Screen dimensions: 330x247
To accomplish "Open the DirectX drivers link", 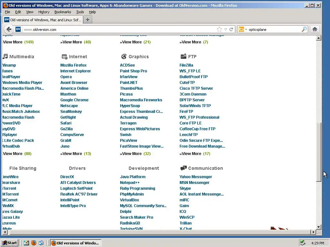I will point(67,177).
